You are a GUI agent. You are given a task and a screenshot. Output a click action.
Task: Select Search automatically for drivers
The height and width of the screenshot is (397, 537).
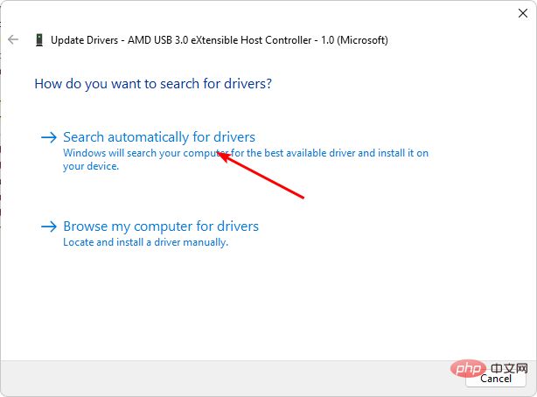pyautogui.click(x=159, y=137)
